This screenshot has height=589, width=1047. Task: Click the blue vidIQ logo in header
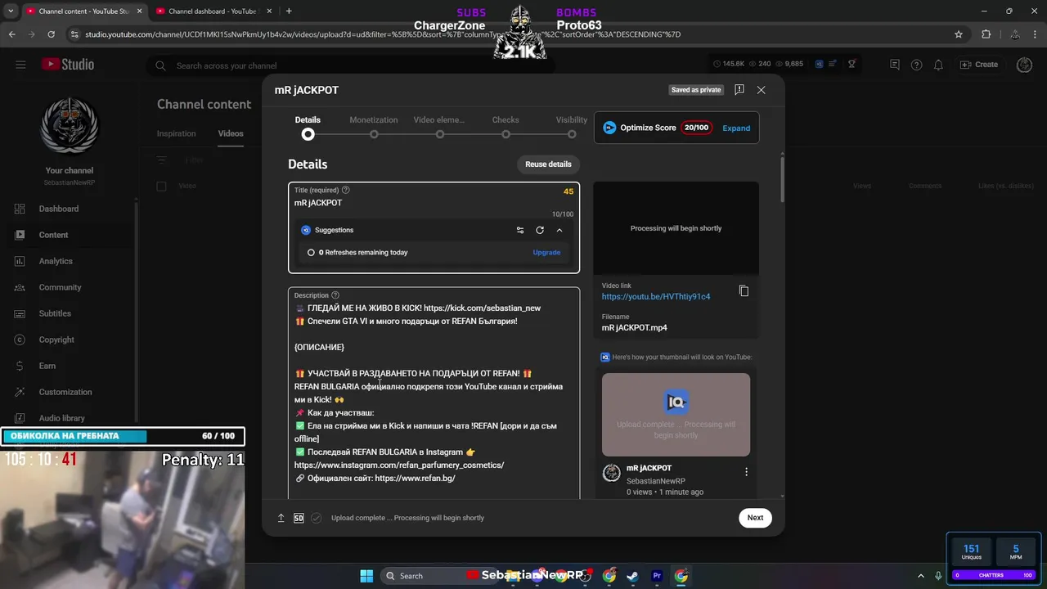click(819, 64)
